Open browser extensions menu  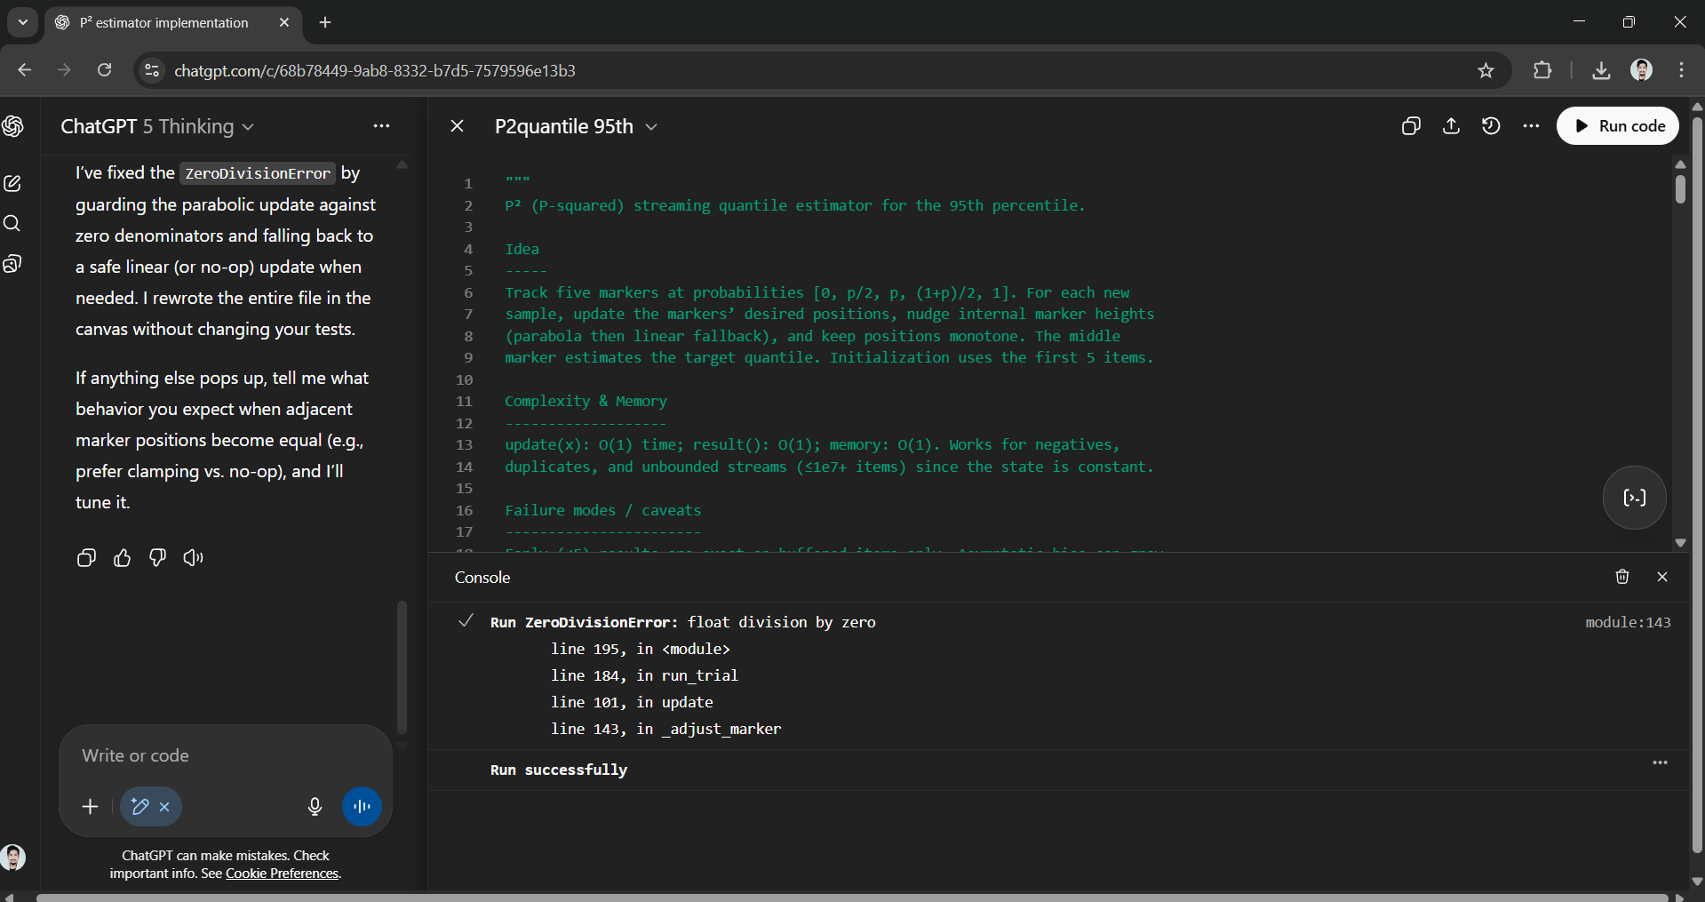(1542, 70)
